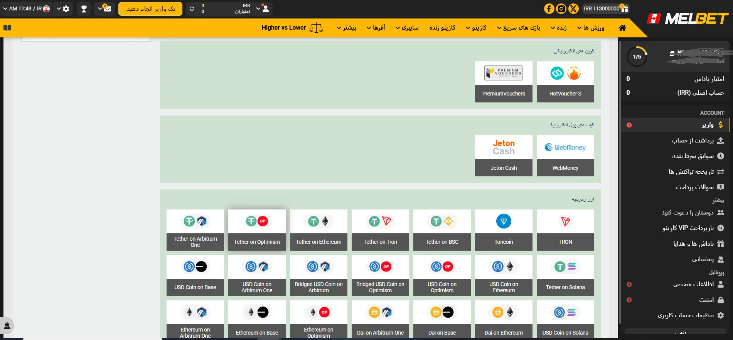Click the gift bonus icon near IRR 113000000
733x340 pixels.
click(625, 8)
